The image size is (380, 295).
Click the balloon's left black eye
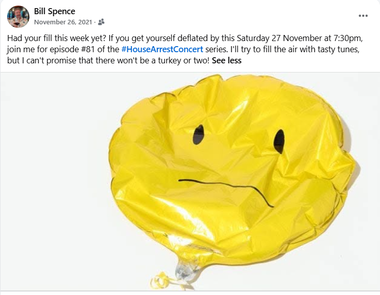click(x=198, y=135)
